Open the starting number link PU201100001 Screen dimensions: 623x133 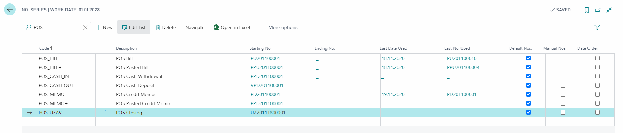pos(265,58)
